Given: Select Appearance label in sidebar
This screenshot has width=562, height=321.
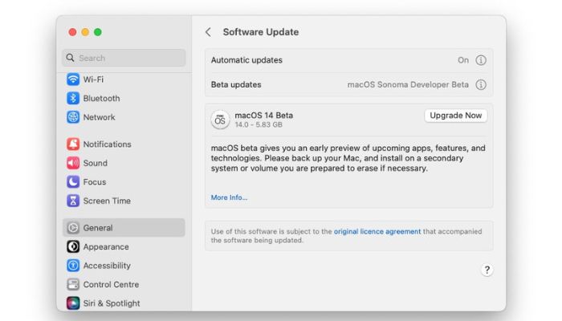Looking at the screenshot, I should [106, 247].
